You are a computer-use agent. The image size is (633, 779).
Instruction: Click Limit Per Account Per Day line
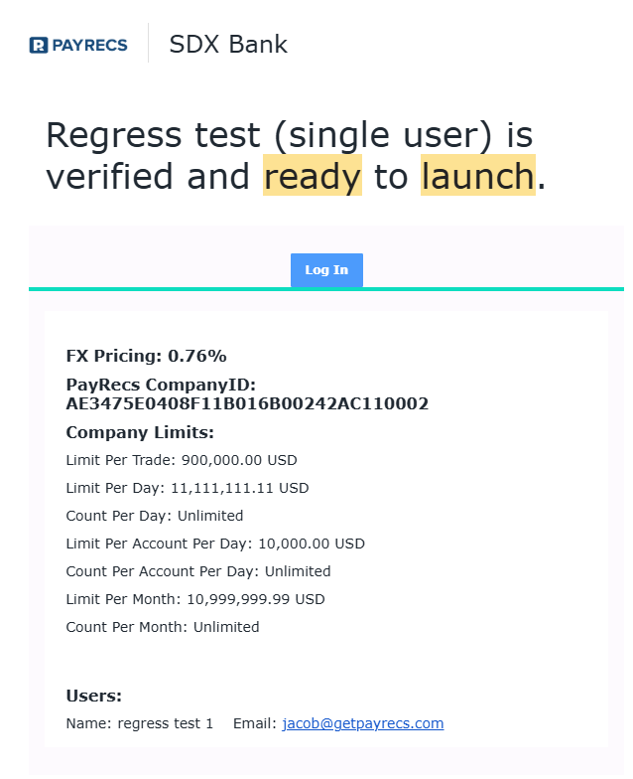click(x=215, y=544)
